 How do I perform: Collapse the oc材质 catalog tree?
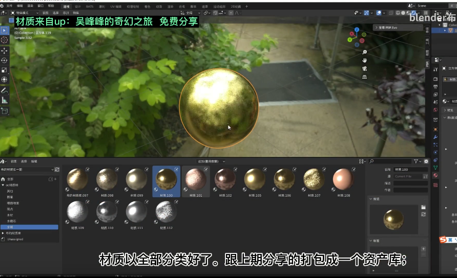3,185
